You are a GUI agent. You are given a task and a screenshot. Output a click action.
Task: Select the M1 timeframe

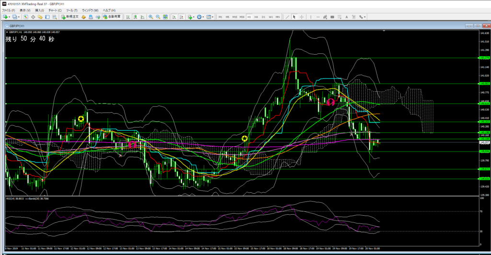(221, 17)
